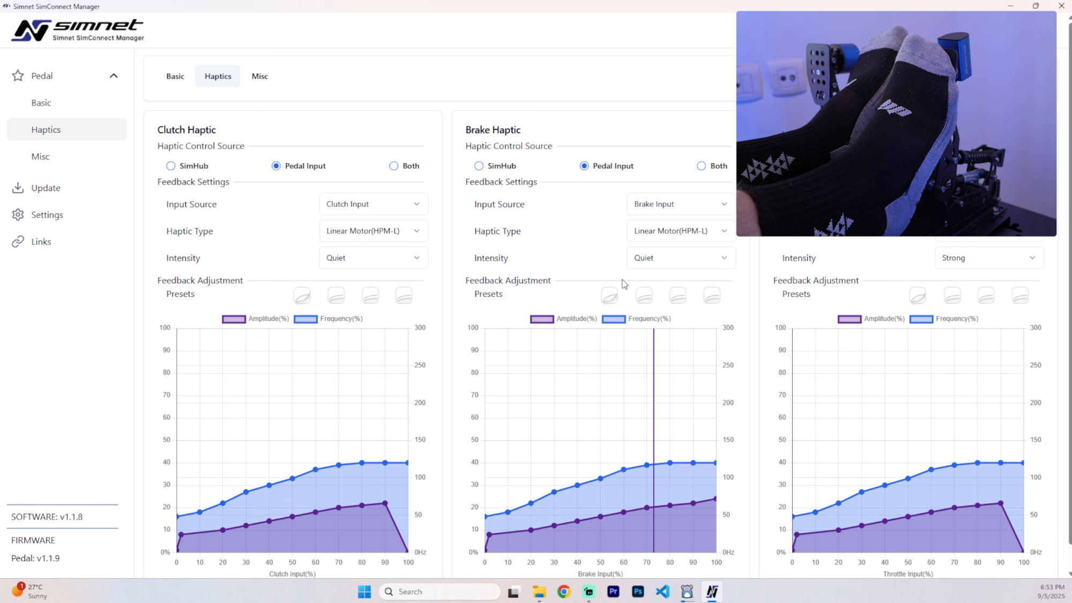
Task: Open Photoshop from taskbar
Action: tap(638, 592)
